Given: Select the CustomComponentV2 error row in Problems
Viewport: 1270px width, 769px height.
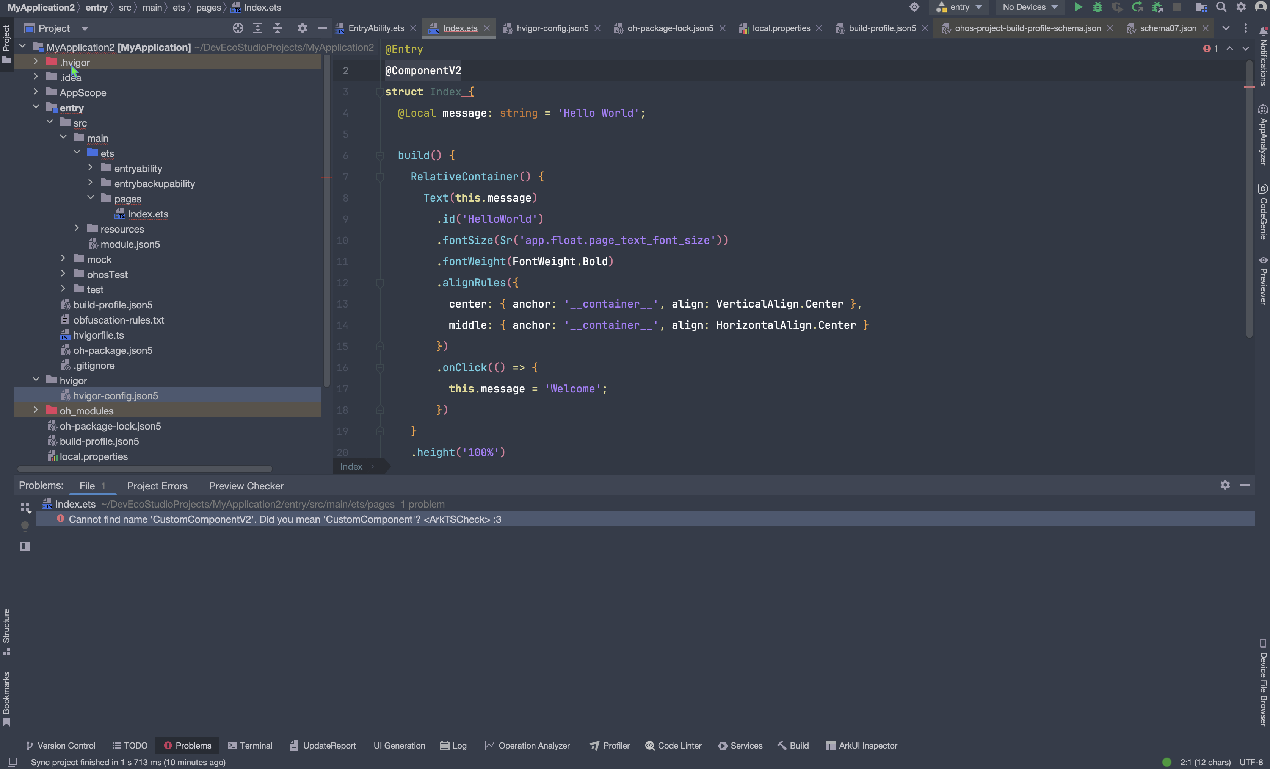Looking at the screenshot, I should [x=645, y=519].
